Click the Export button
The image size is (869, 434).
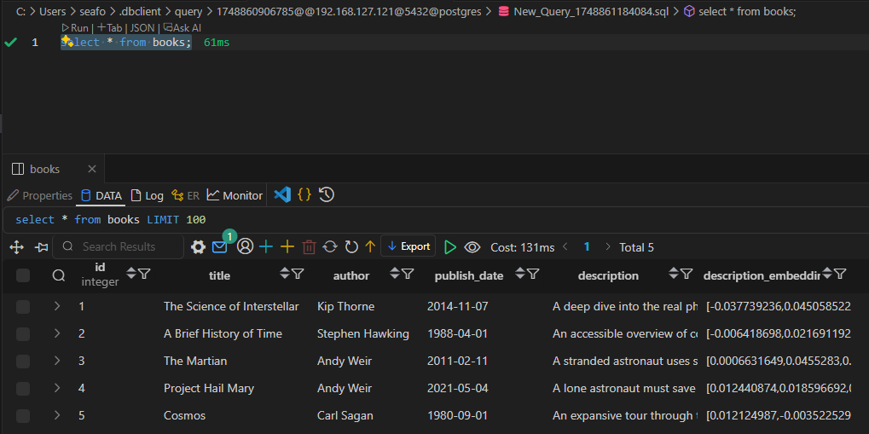tap(408, 246)
